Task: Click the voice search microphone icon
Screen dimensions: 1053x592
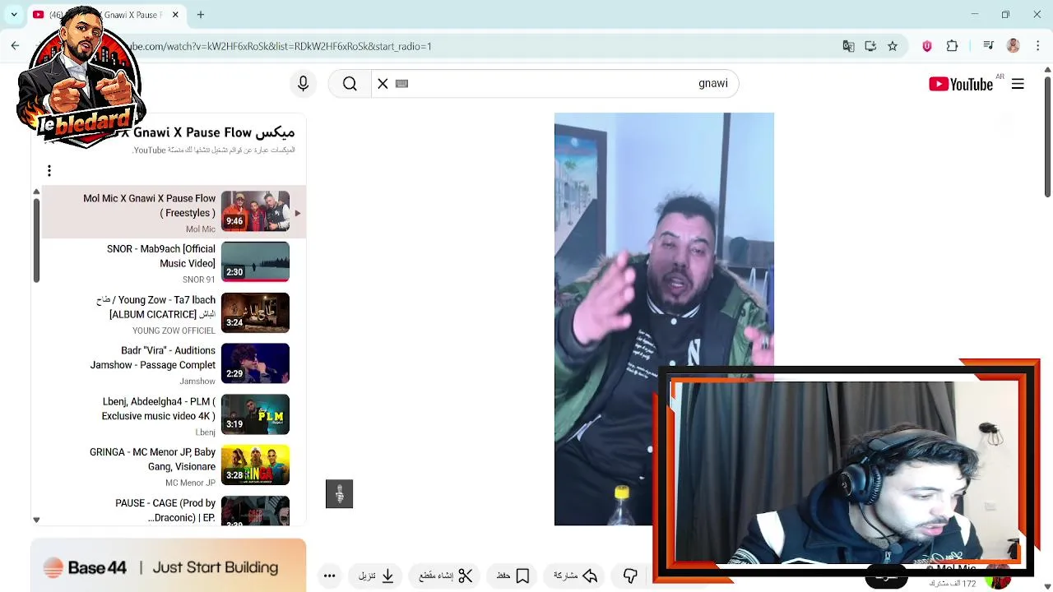Action: 303,83
